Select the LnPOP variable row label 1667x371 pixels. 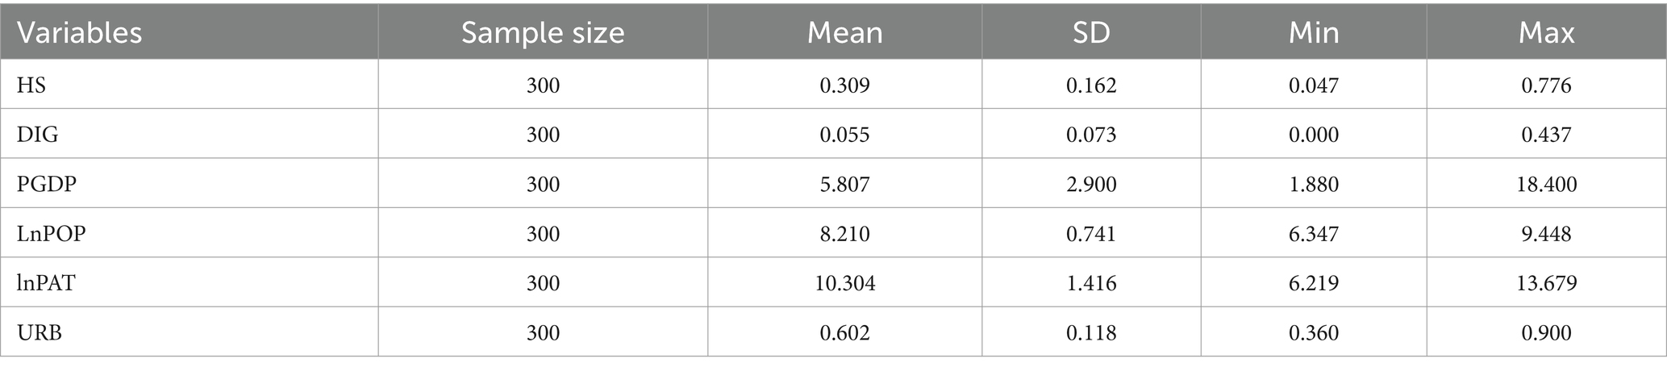(52, 233)
